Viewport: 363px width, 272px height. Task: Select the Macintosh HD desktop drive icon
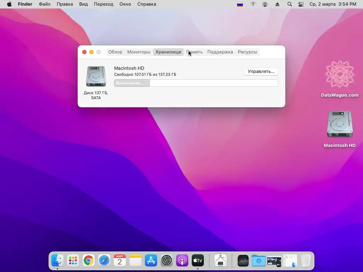(x=340, y=129)
